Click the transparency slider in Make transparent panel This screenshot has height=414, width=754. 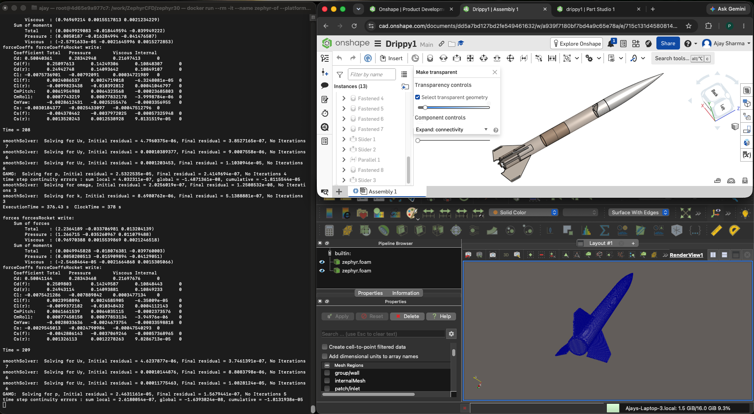pyautogui.click(x=454, y=107)
